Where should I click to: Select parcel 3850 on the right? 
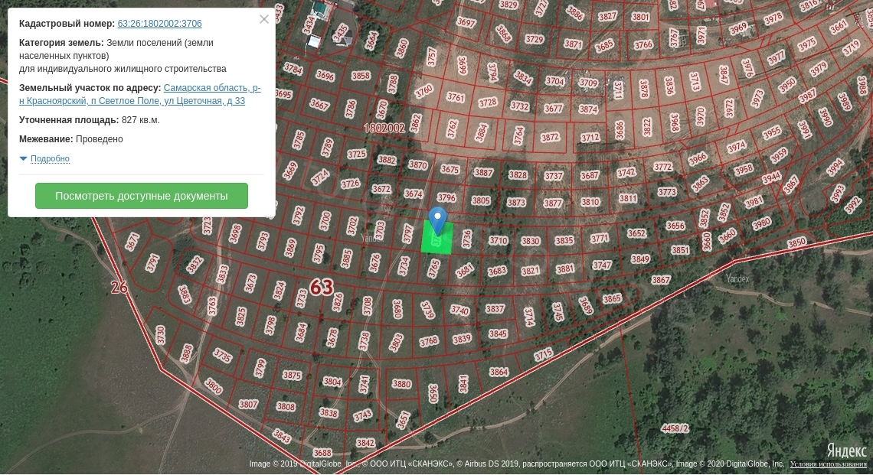click(796, 242)
